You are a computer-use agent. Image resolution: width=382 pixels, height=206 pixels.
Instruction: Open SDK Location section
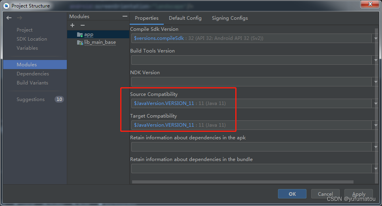[32, 39]
